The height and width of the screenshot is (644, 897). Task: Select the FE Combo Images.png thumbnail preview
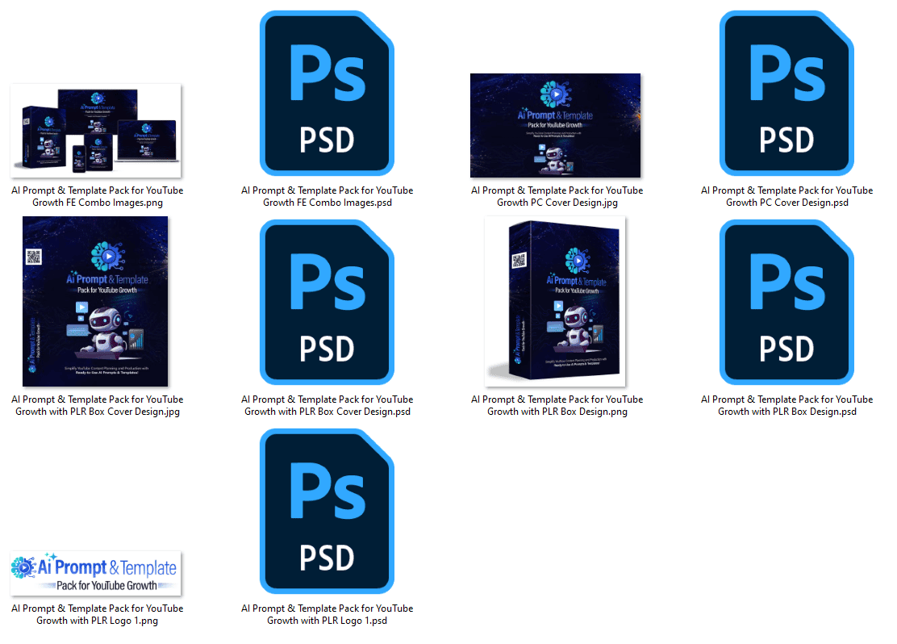click(97, 130)
